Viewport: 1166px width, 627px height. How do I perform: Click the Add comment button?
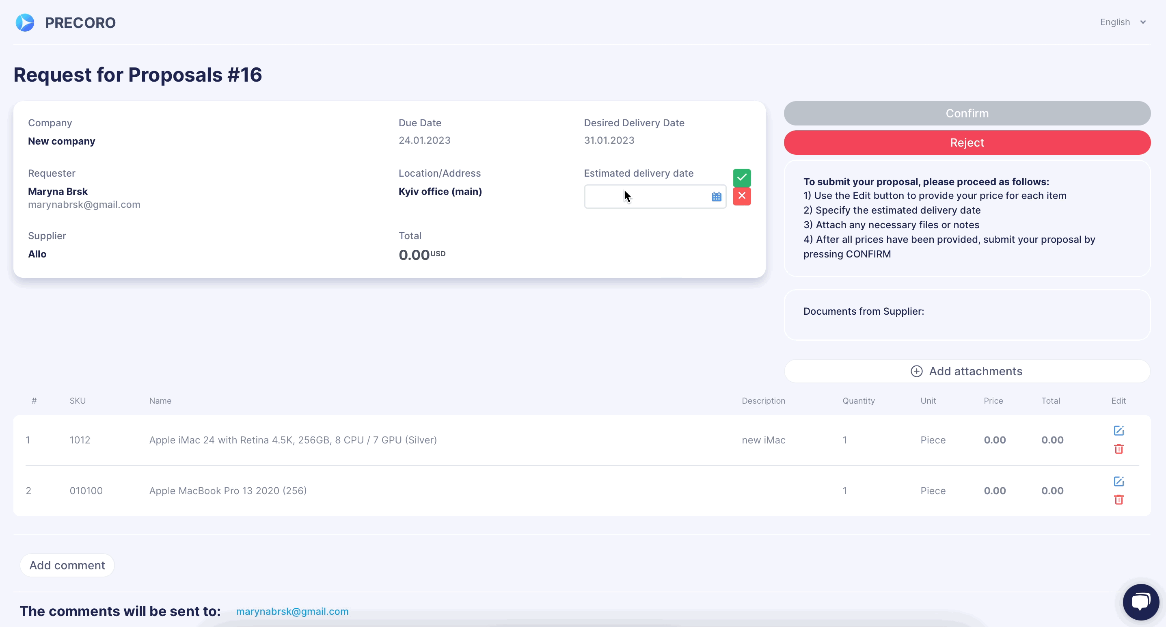coord(67,565)
